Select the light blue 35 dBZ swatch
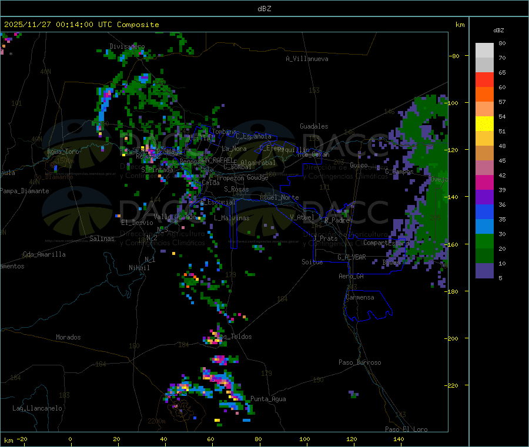The image size is (529, 447). (x=484, y=227)
